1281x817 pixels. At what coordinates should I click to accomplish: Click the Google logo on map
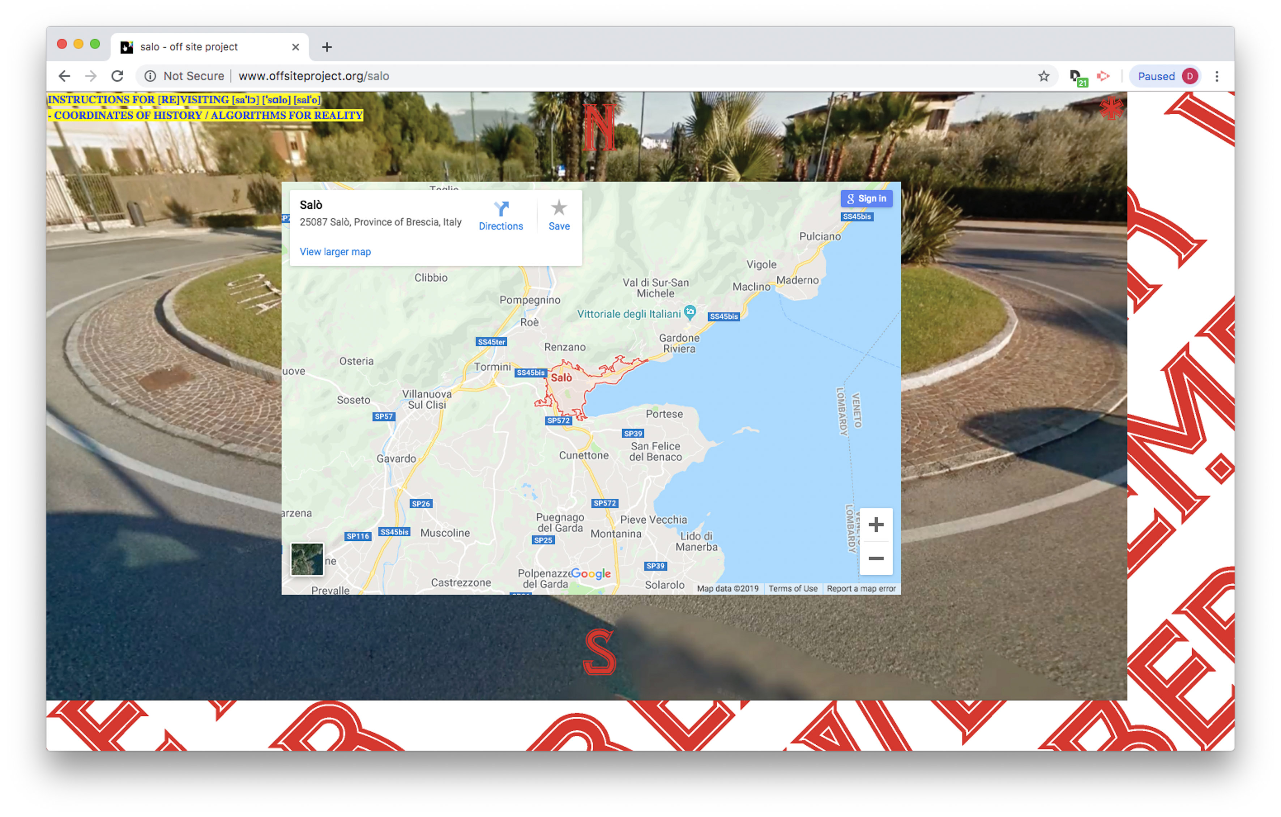[x=590, y=573]
